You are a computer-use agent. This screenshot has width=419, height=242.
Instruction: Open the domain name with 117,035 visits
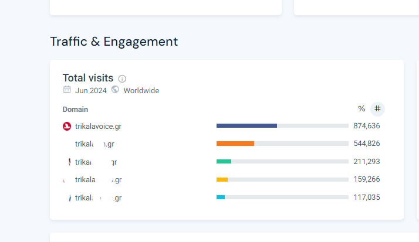click(x=98, y=198)
